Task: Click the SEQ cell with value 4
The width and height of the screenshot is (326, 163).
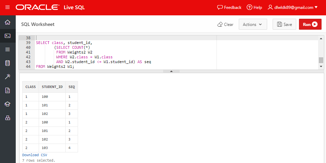Action: (72, 148)
